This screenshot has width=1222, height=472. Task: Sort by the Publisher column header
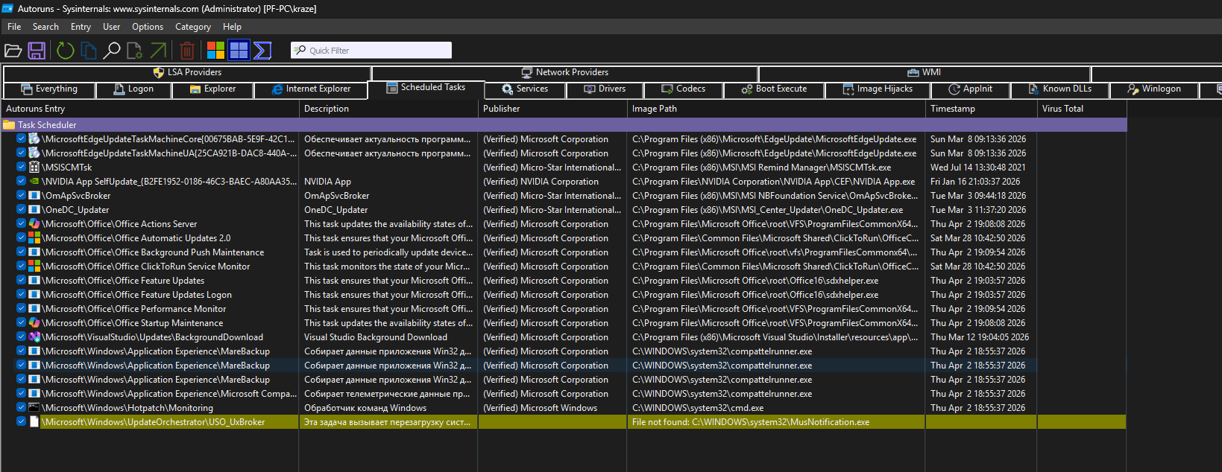pyautogui.click(x=552, y=109)
